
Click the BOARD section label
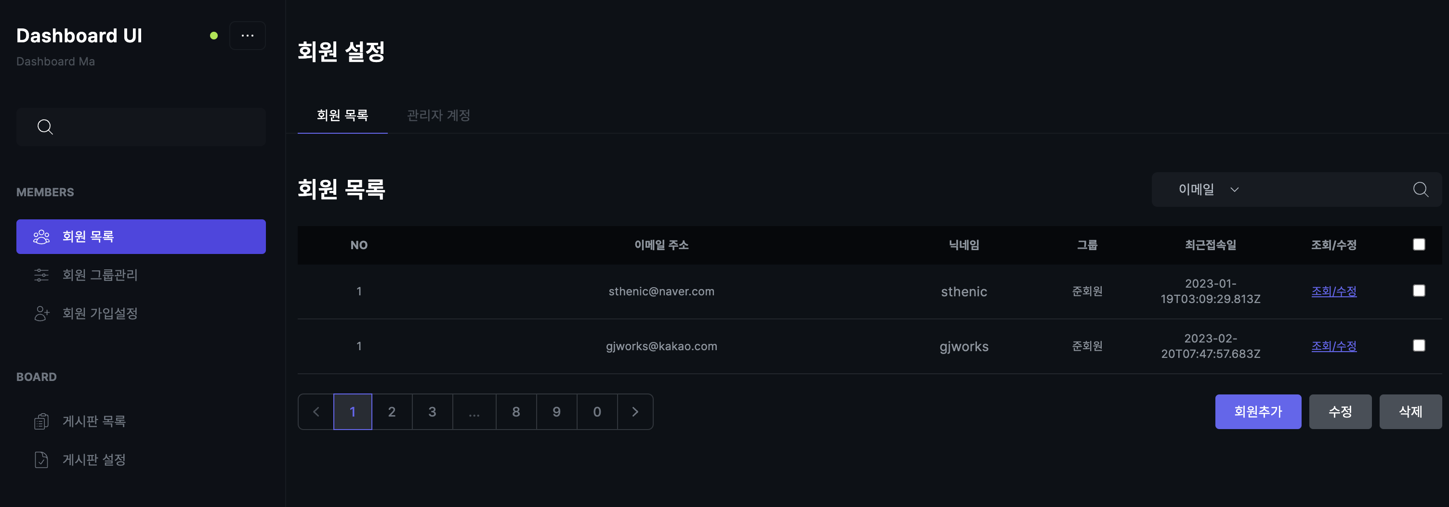(x=37, y=377)
